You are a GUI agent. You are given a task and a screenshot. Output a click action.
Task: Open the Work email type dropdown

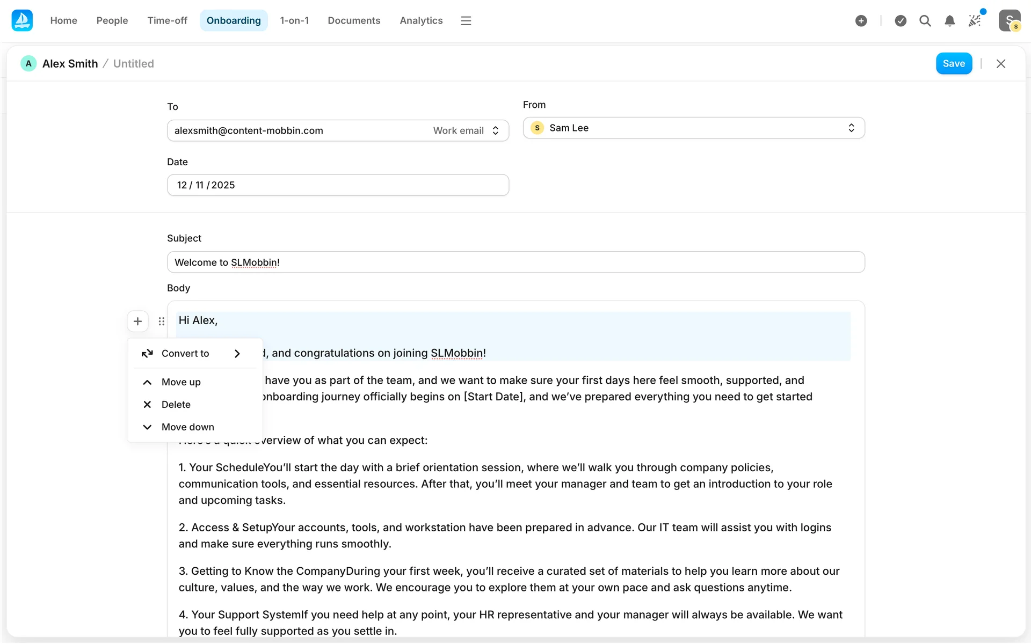pyautogui.click(x=466, y=130)
